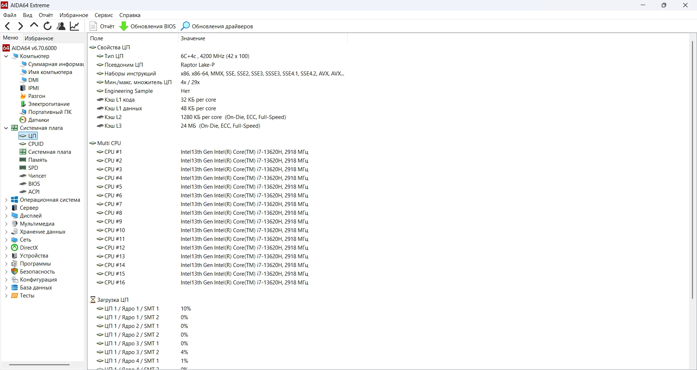The height and width of the screenshot is (370, 697).
Task: Expand the Дисплей tree node
Action: (x=6, y=216)
